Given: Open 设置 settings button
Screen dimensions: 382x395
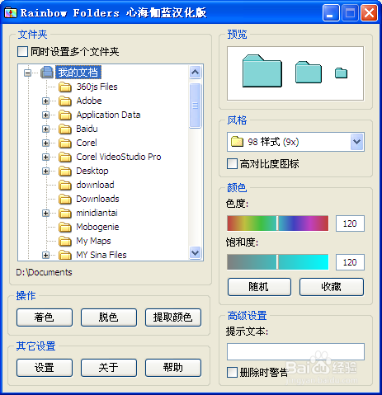Looking at the screenshot, I should click(45, 368).
